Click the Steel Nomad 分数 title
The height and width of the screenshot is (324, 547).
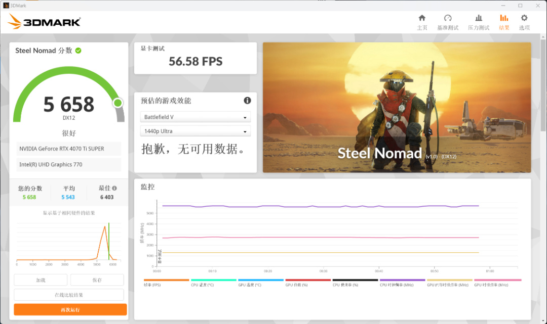click(x=44, y=51)
